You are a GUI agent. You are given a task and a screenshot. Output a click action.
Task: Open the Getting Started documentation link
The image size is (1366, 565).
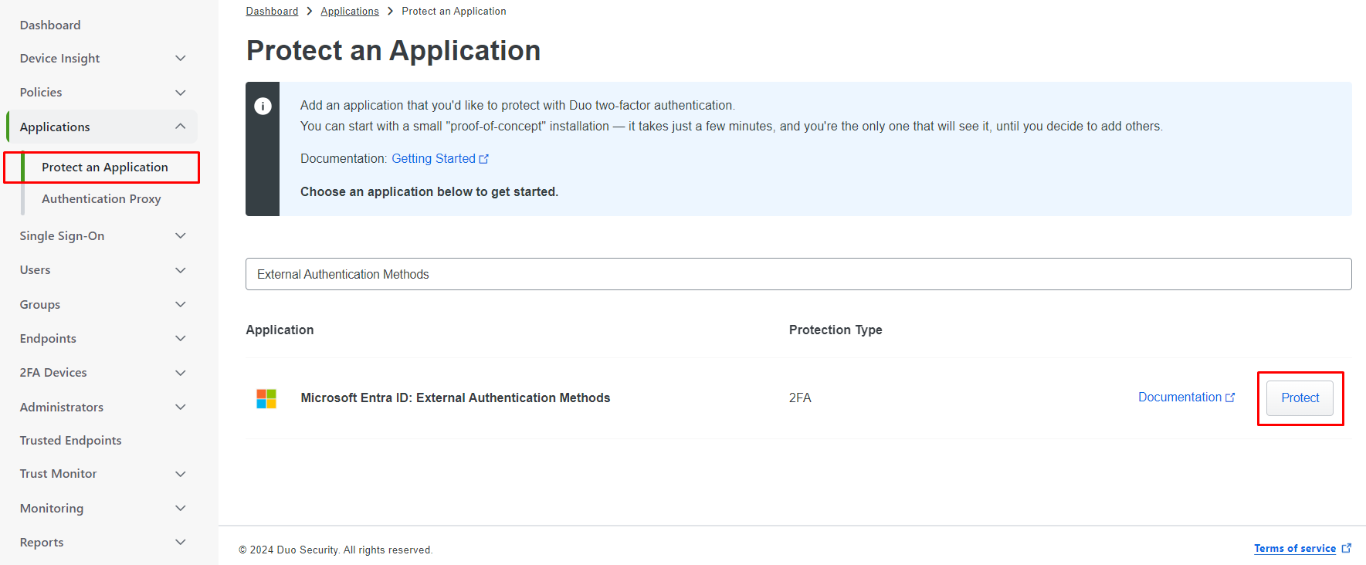click(433, 159)
